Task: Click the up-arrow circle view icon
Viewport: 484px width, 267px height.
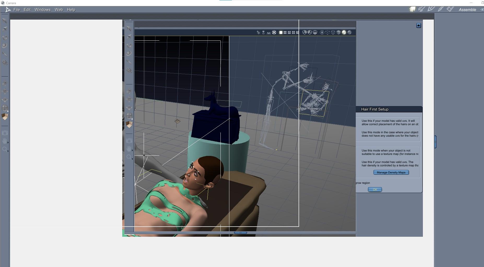Action: 322,32
